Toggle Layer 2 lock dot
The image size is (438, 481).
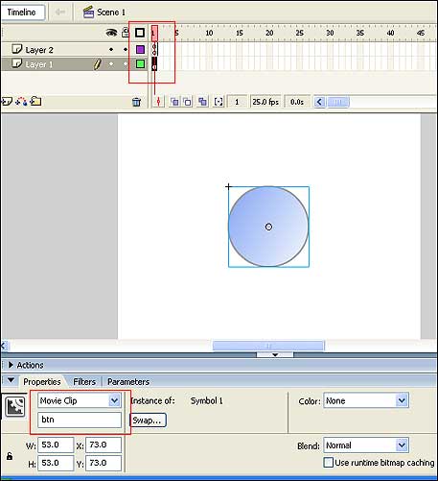pyautogui.click(x=126, y=49)
